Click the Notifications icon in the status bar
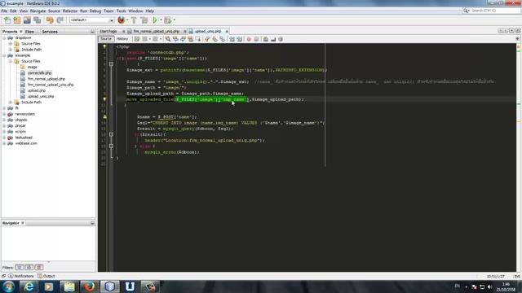Screen dimensions: 522x293 [x=11, y=276]
